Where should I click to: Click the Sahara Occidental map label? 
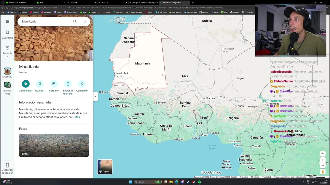click(x=129, y=40)
